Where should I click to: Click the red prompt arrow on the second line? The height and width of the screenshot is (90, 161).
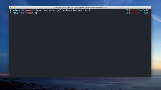10,13
